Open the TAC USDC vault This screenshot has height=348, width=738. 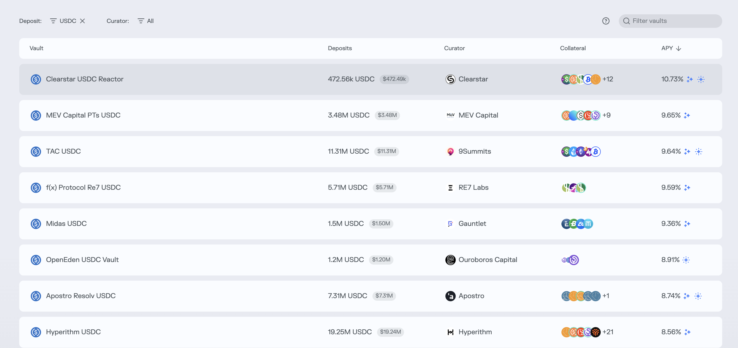(370, 152)
